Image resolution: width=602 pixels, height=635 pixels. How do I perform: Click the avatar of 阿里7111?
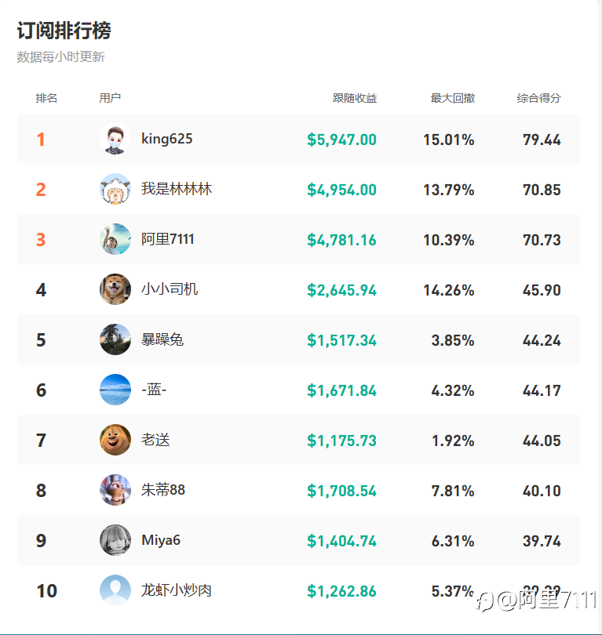pyautogui.click(x=115, y=240)
